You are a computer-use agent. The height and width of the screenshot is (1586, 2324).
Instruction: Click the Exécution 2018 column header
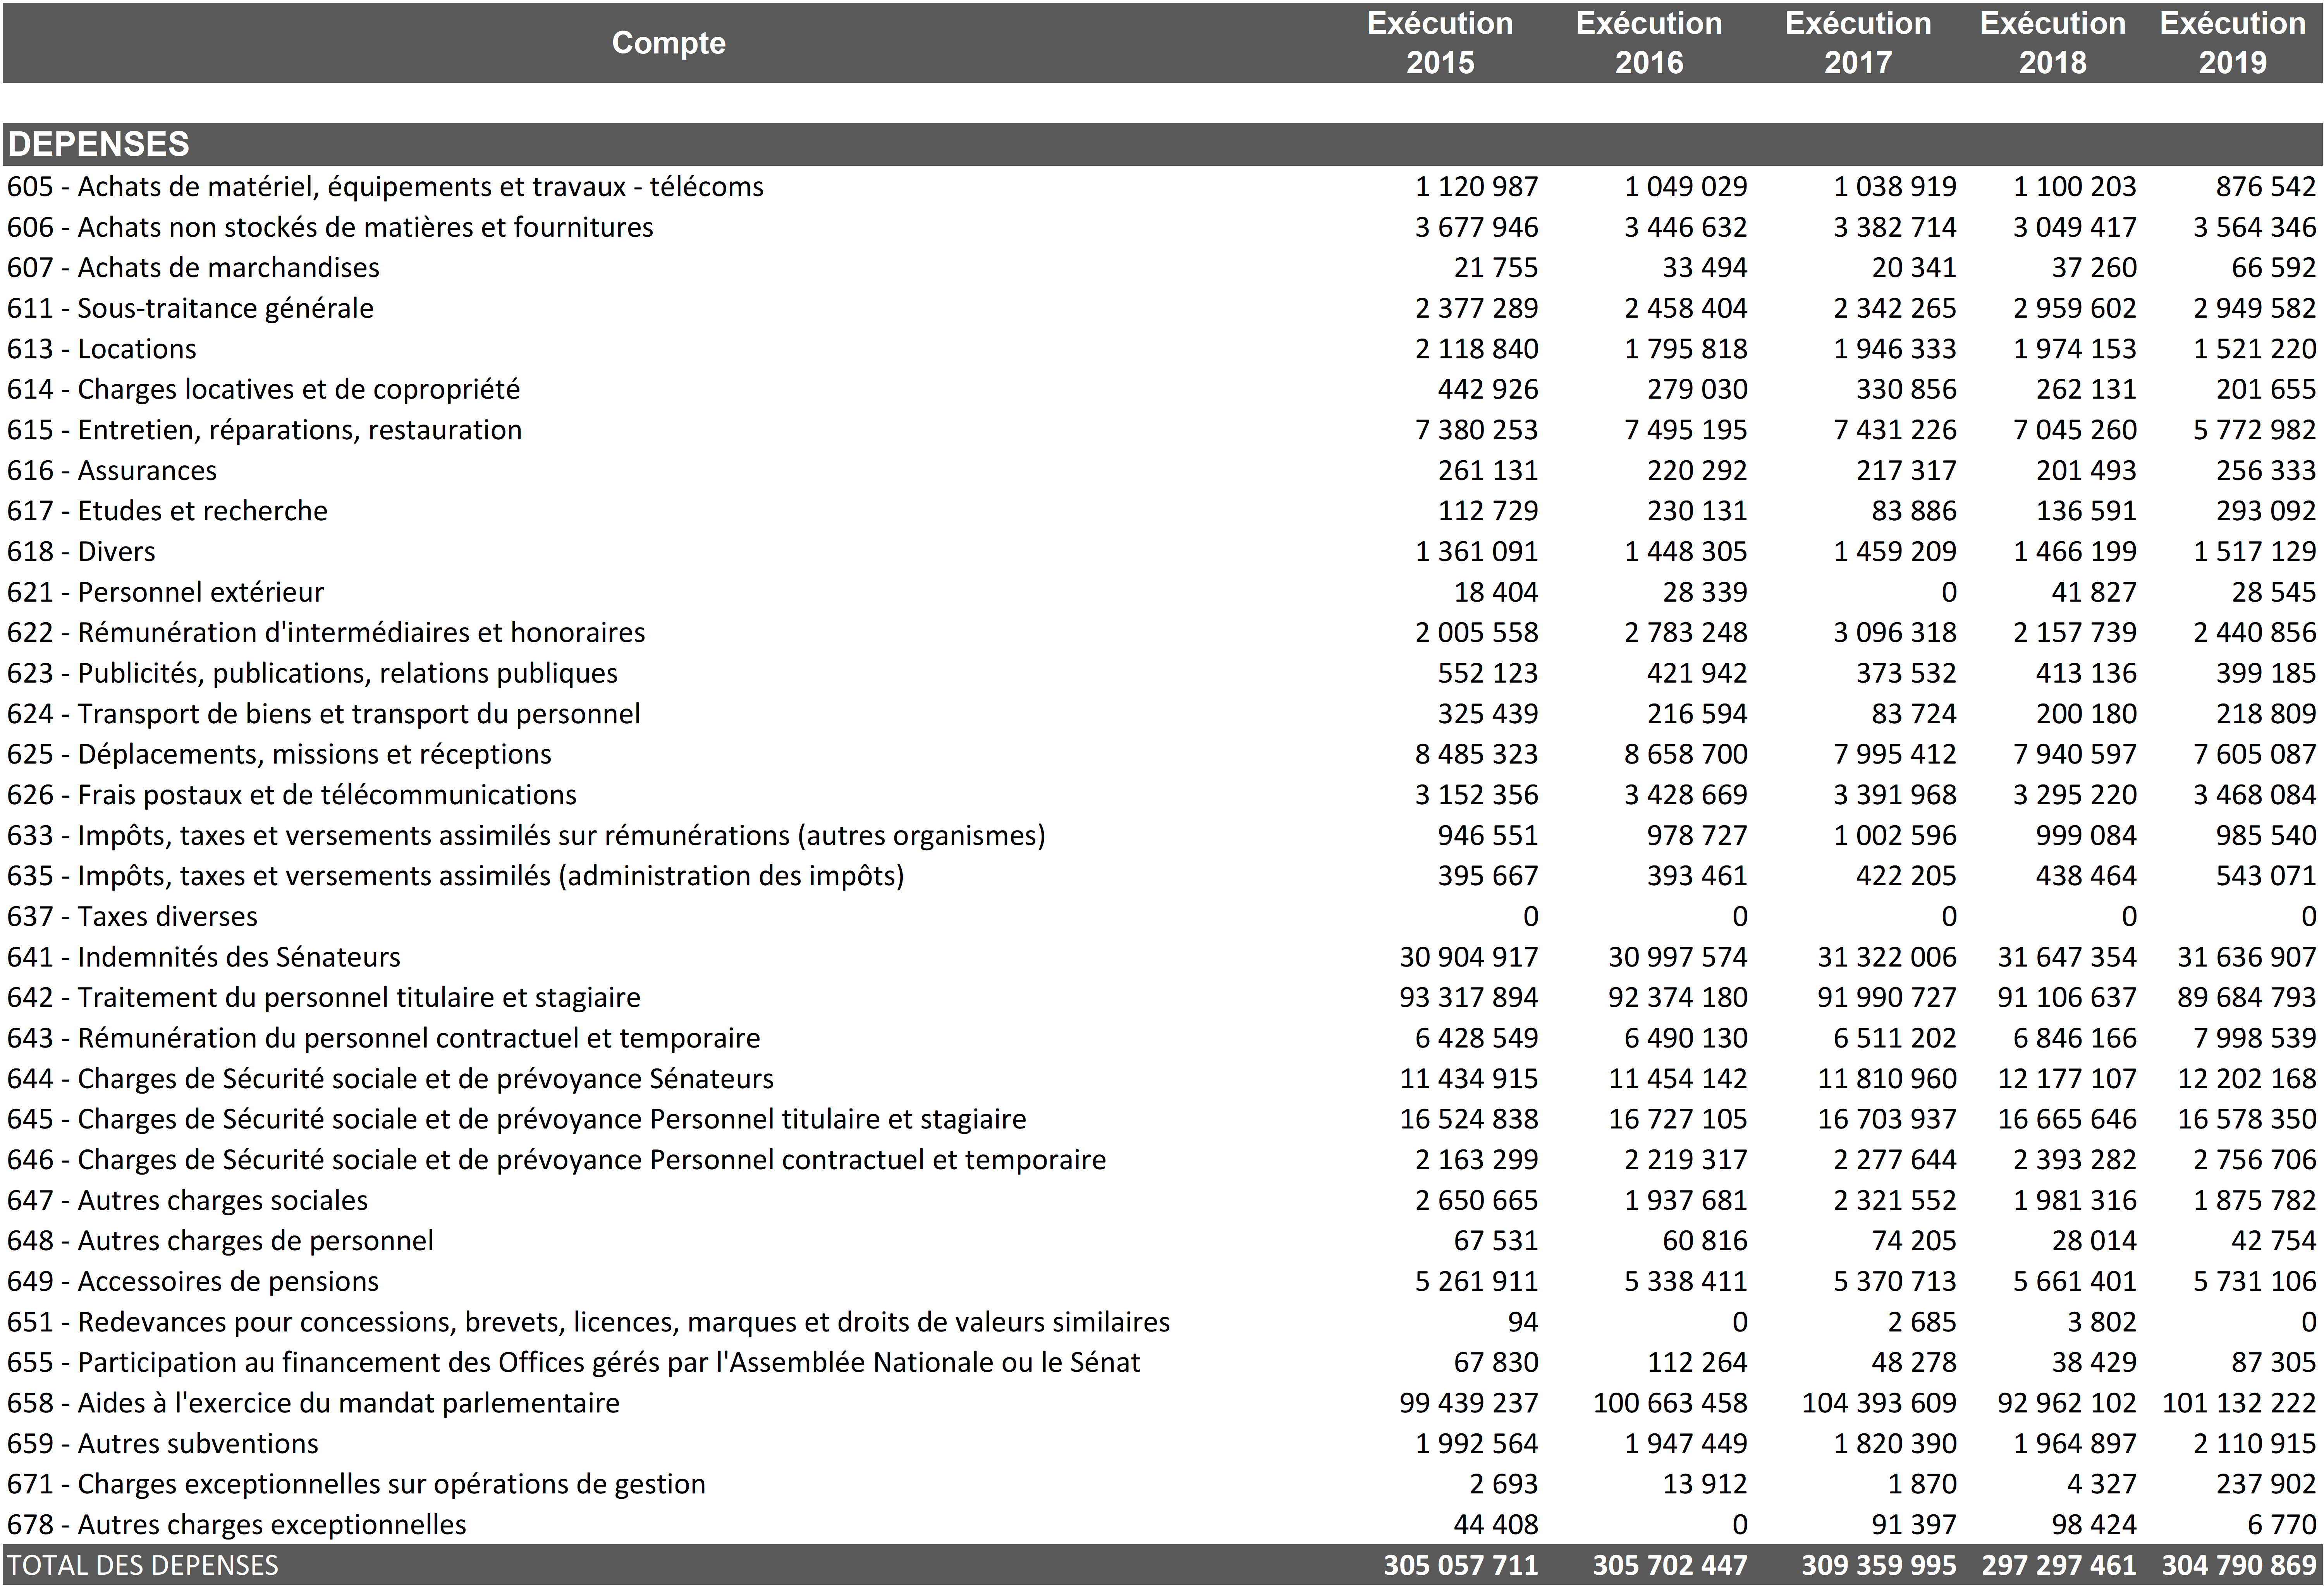[x=2052, y=43]
